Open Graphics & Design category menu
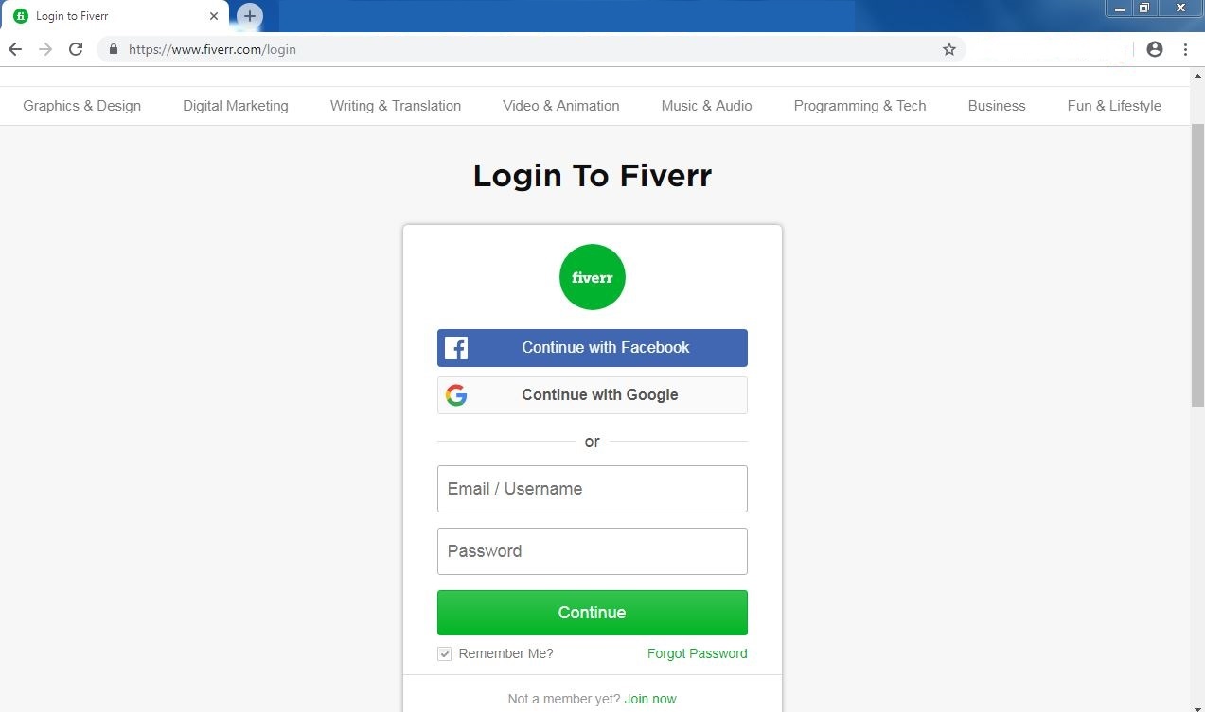This screenshot has width=1205, height=712. pyautogui.click(x=81, y=106)
